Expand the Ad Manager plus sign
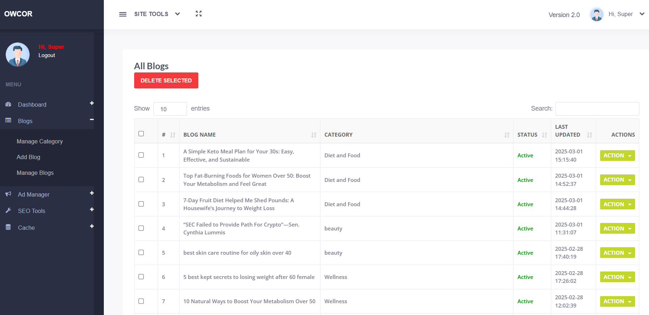 [x=92, y=193]
